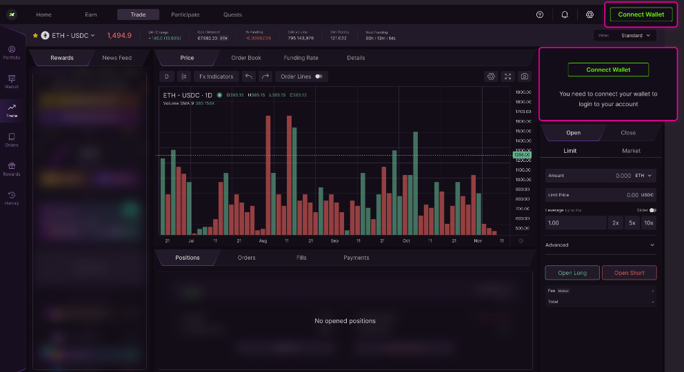Switch to the News Feed tab
The image size is (684, 372).
pos(117,58)
